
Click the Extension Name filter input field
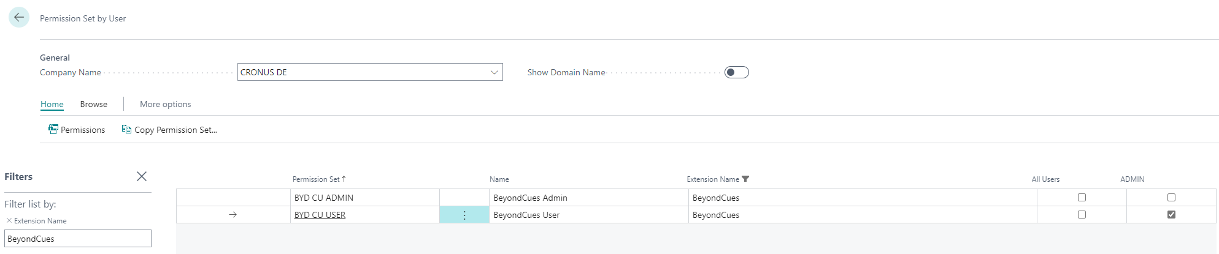78,239
